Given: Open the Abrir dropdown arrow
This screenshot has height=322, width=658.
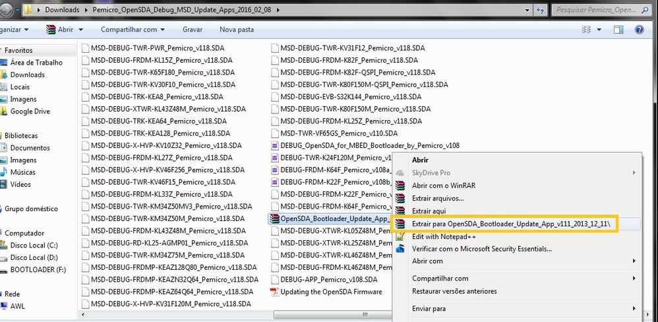Looking at the screenshot, I should 81,30.
